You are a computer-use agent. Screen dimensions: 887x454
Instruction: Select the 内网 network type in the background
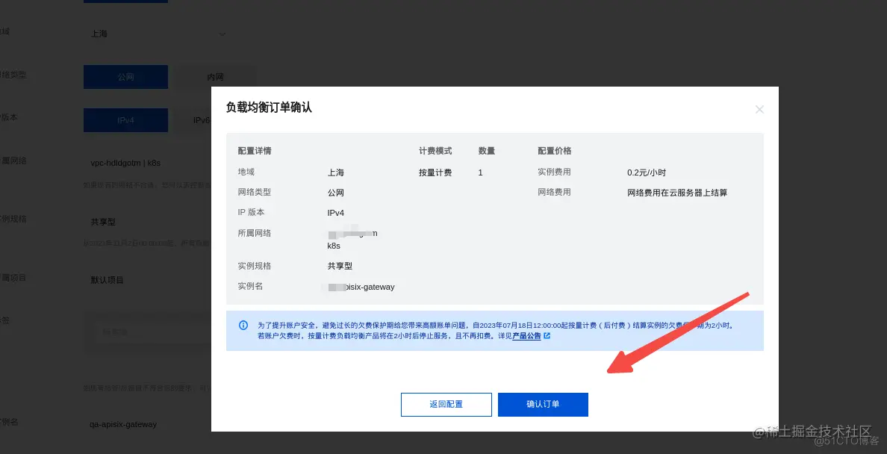(215, 77)
